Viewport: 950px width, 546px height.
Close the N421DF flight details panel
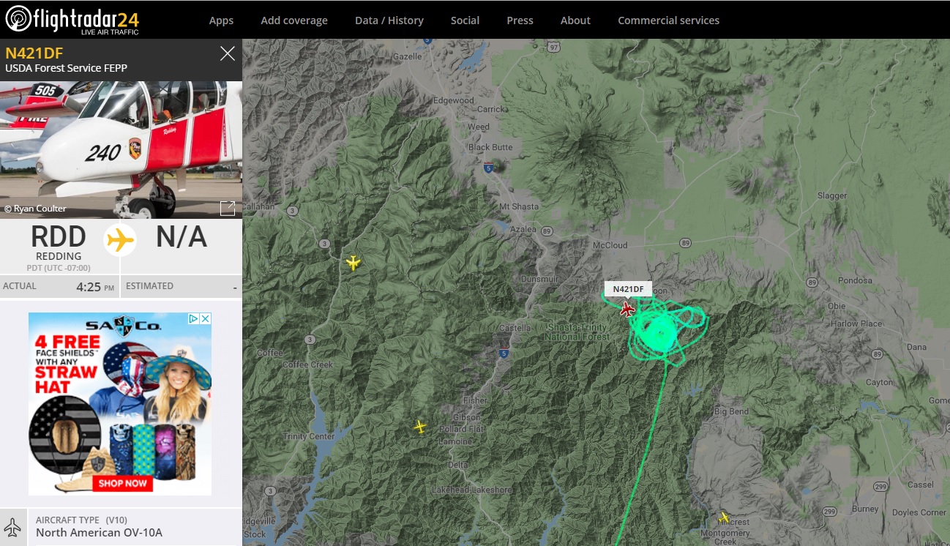pyautogui.click(x=228, y=53)
